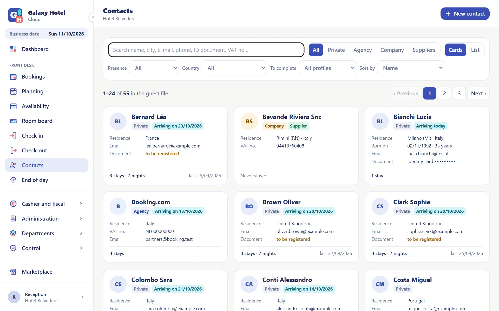
Task: Open Bevande Riviera Snc contact card
Action: coord(296,145)
